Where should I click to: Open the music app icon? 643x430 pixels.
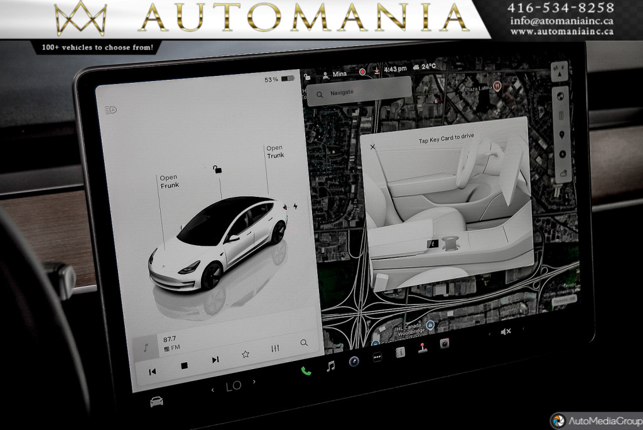click(331, 366)
